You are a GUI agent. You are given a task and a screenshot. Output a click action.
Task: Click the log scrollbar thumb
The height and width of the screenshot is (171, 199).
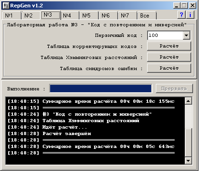coord(188,143)
